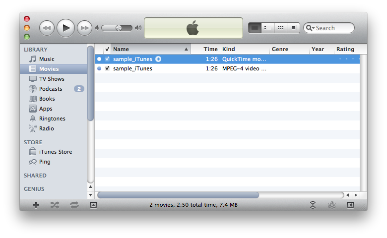Click the maximum volume speaker icon
Image resolution: width=387 pixels, height=238 pixels.
click(x=138, y=28)
